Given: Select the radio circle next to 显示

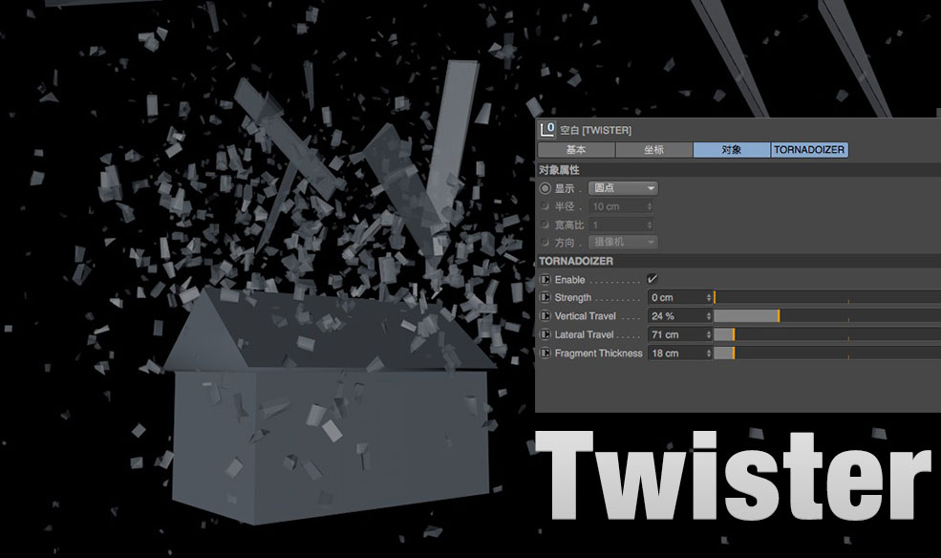Looking at the screenshot, I should click(x=544, y=188).
